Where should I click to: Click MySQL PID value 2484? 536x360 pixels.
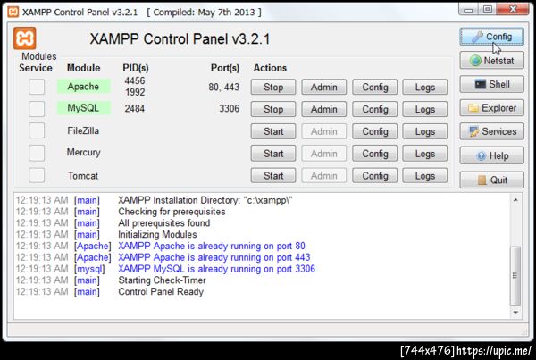click(135, 109)
